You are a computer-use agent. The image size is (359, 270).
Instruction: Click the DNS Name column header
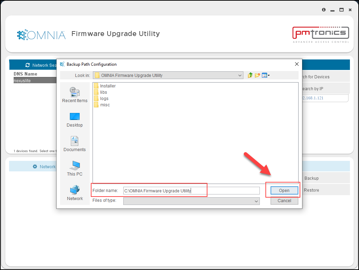click(x=25, y=74)
